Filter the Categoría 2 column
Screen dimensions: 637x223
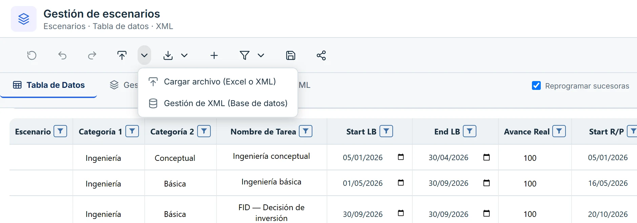click(x=204, y=131)
